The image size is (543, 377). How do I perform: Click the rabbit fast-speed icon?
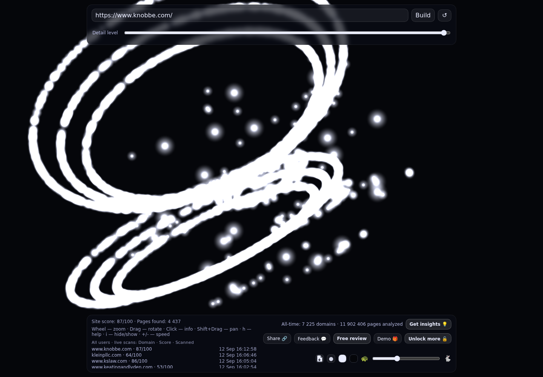(x=448, y=359)
